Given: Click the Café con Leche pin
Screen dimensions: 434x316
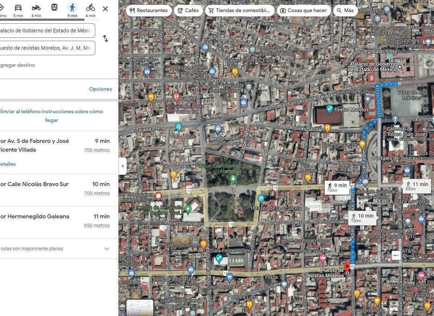Looking at the screenshot, I should (x=362, y=144).
